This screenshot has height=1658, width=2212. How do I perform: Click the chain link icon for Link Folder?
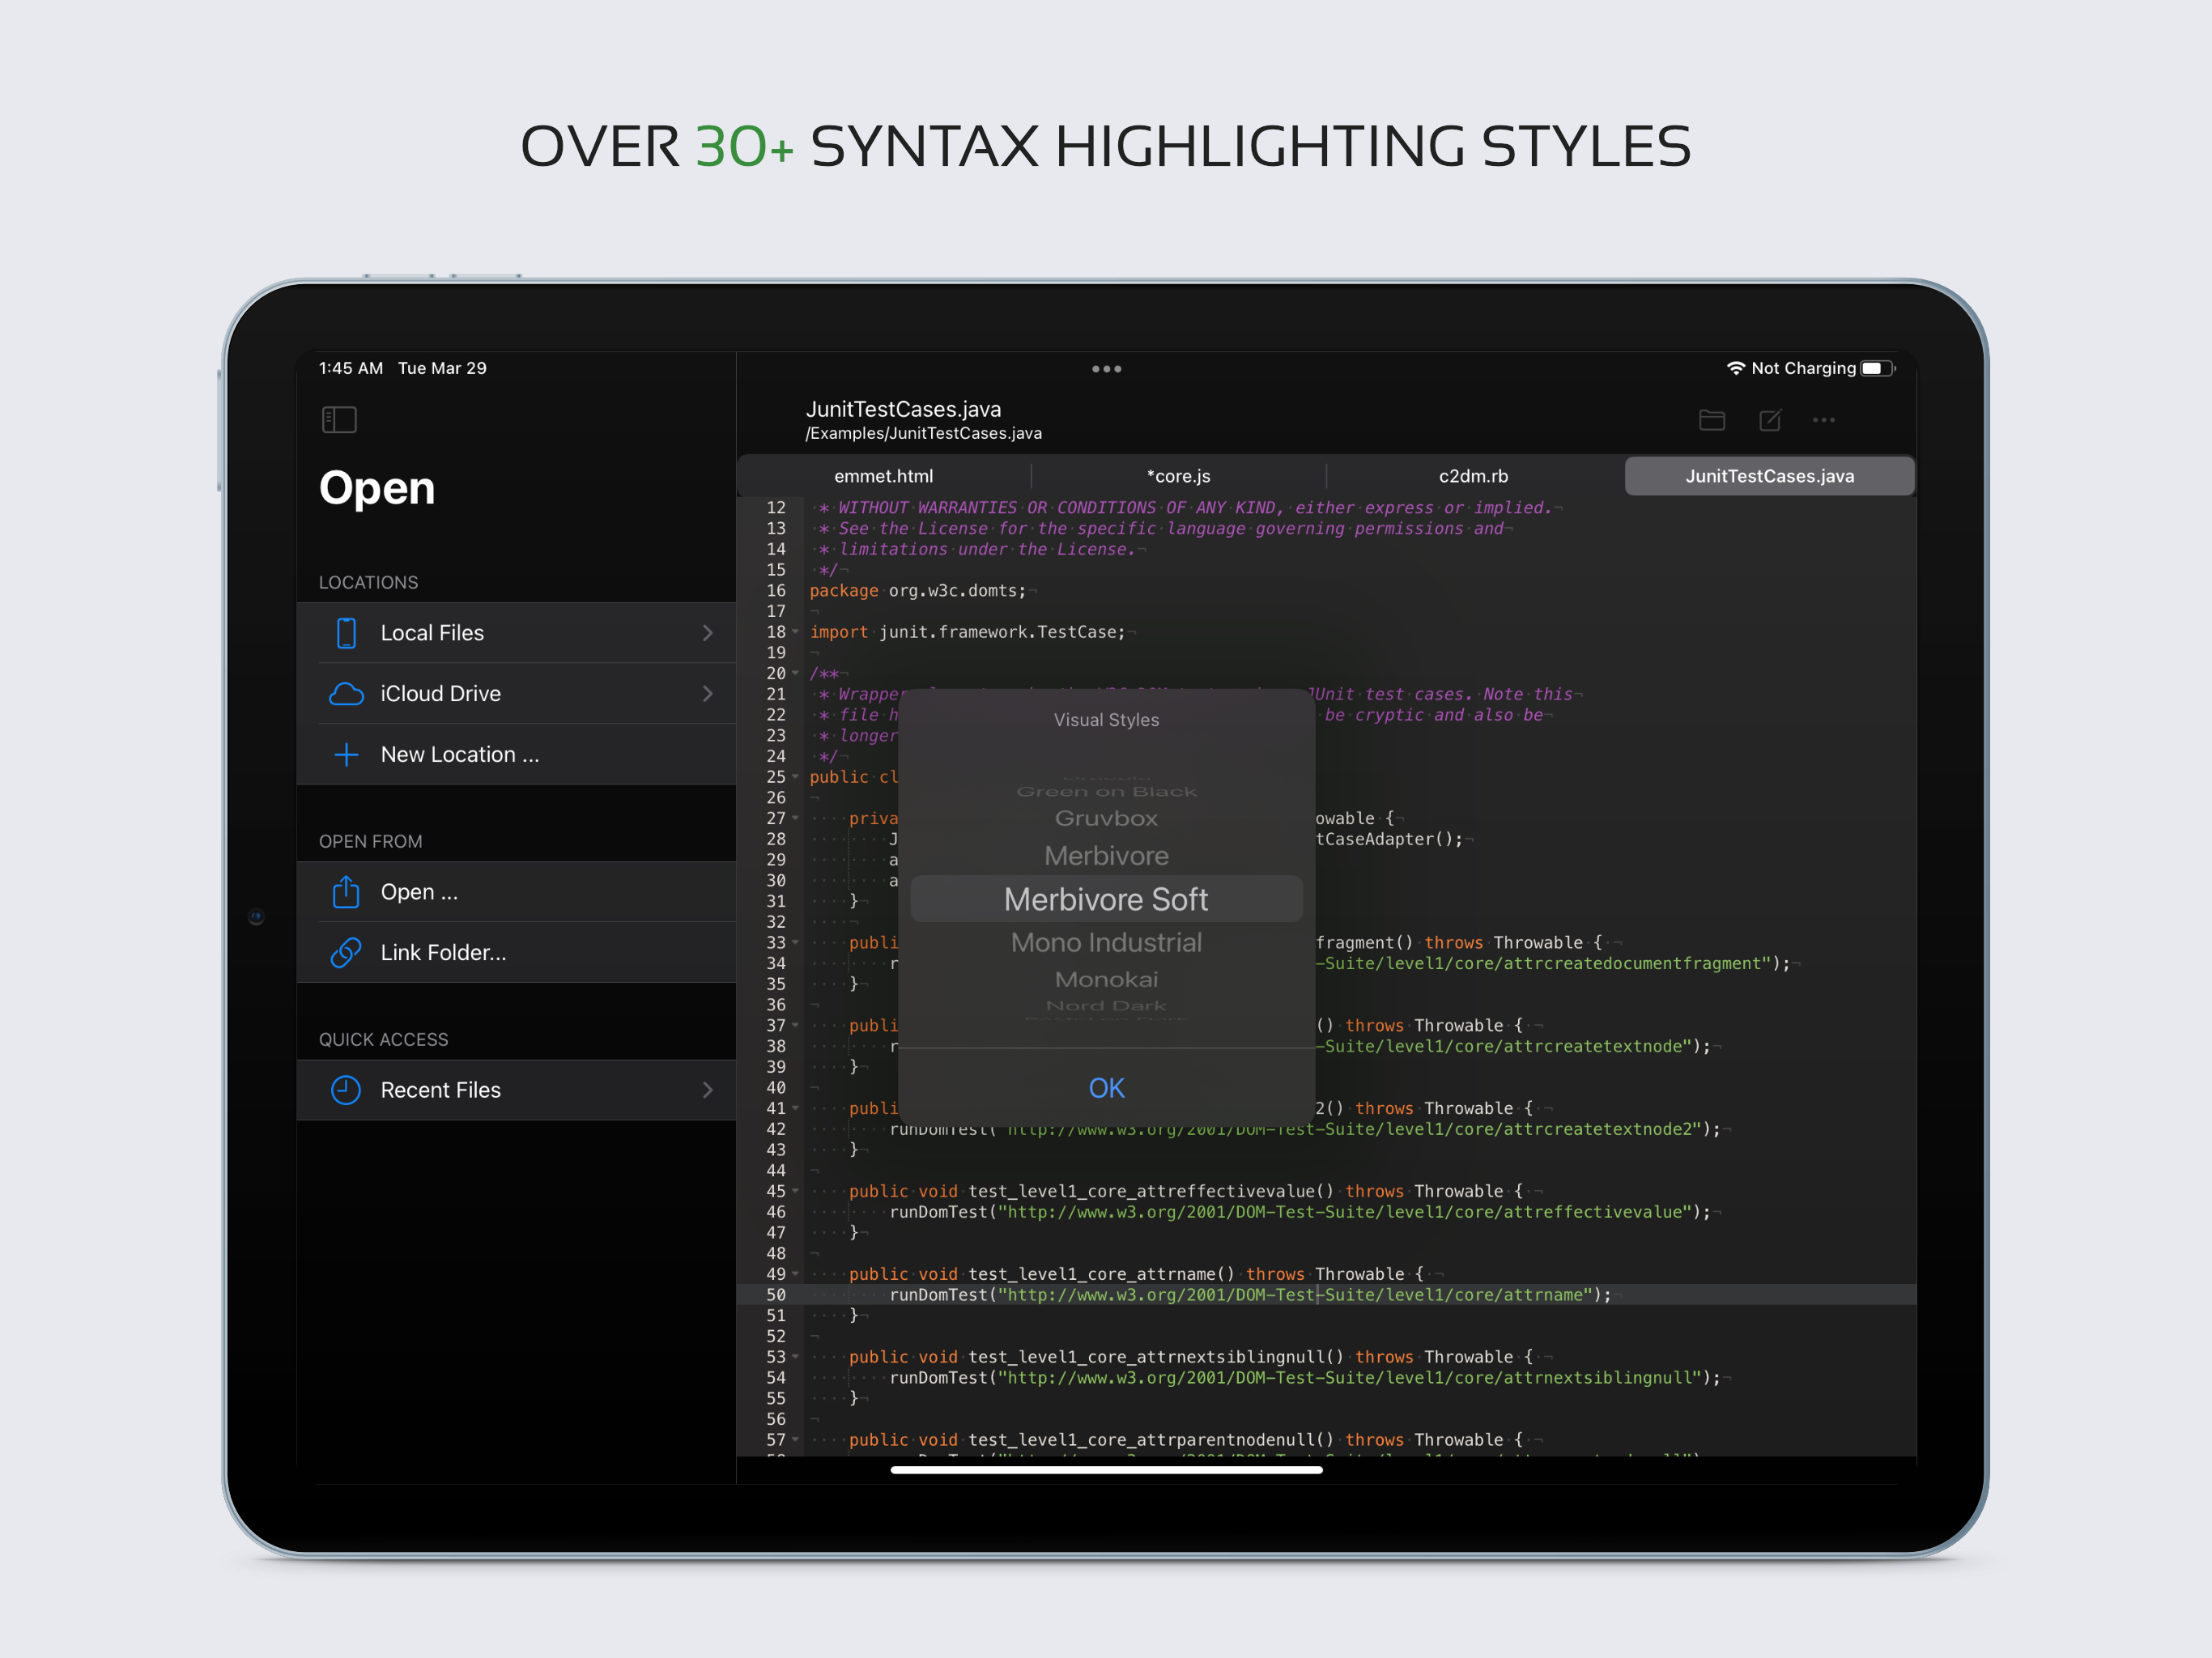point(346,953)
